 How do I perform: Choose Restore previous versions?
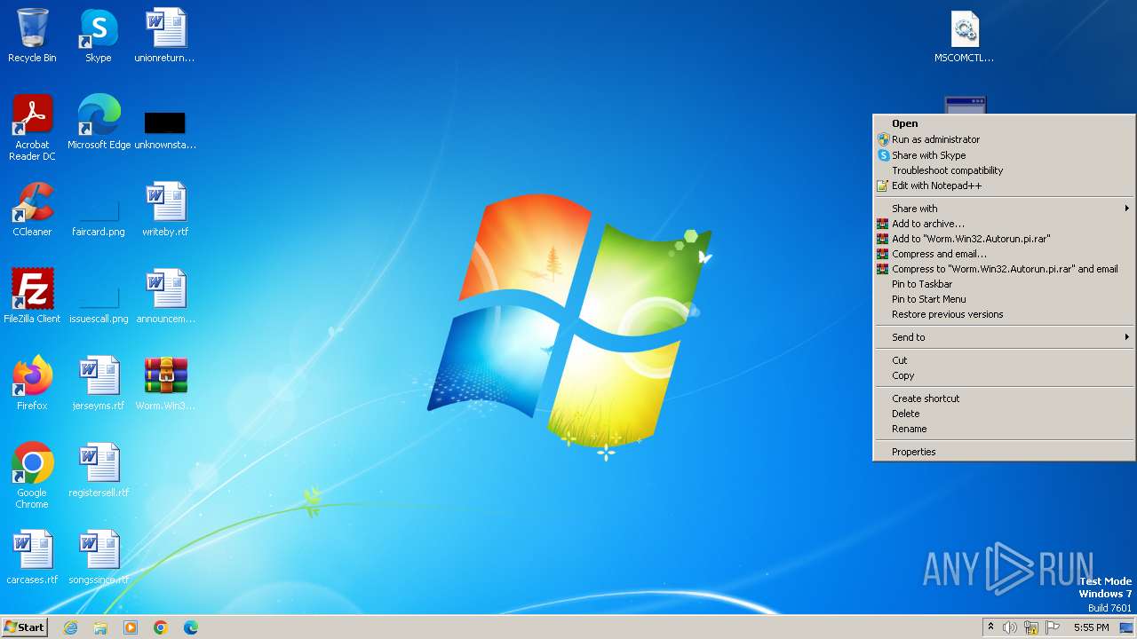[x=1004, y=314]
